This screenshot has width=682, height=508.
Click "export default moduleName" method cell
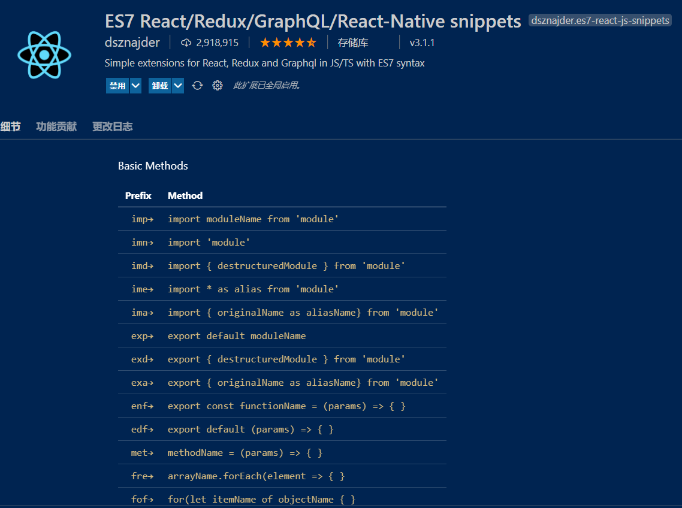pos(237,335)
